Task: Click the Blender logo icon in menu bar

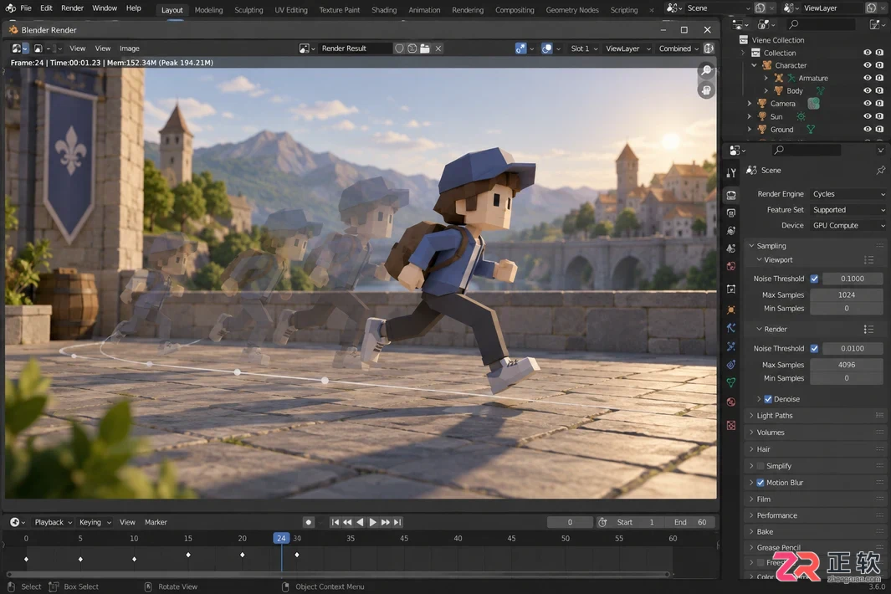Action: pos(10,8)
